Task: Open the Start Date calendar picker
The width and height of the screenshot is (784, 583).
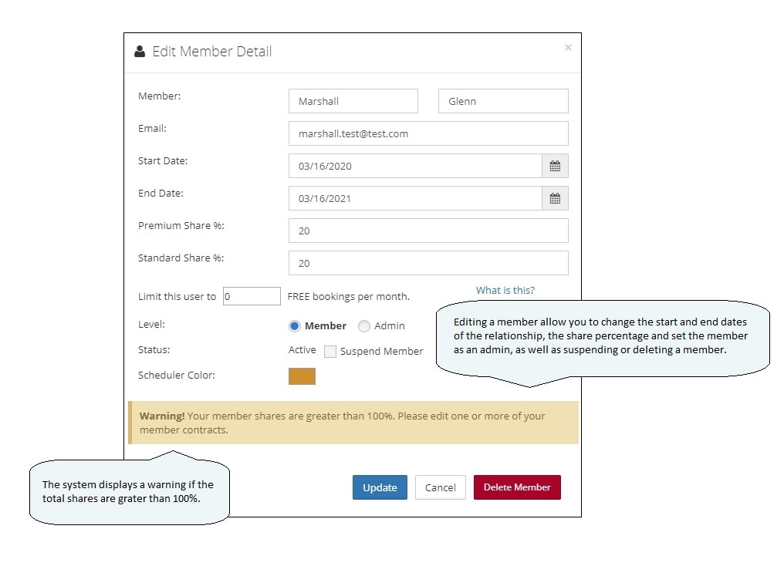Action: pos(555,166)
